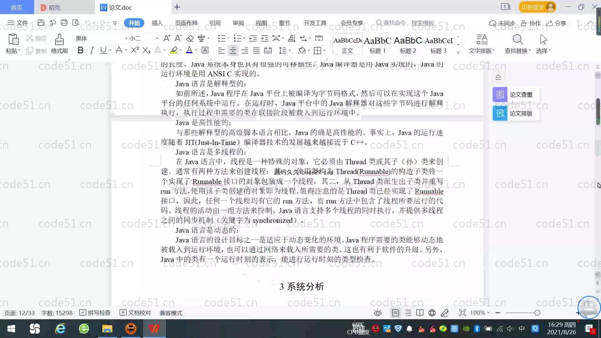Open Print Preview icon

pos(76,23)
